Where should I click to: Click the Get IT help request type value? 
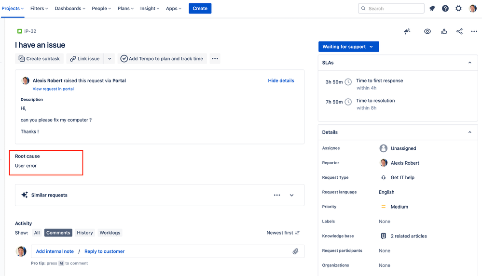[402, 177]
